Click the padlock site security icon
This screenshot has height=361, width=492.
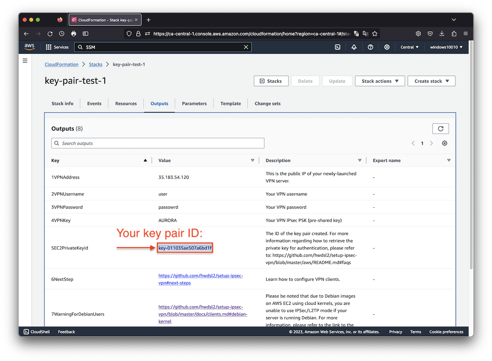pos(138,33)
